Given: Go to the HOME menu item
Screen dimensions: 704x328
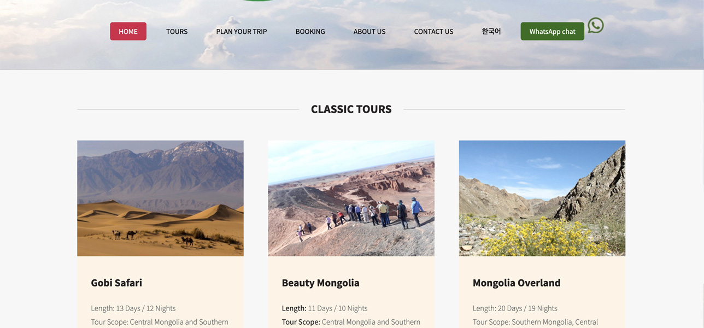Looking at the screenshot, I should tap(128, 31).
